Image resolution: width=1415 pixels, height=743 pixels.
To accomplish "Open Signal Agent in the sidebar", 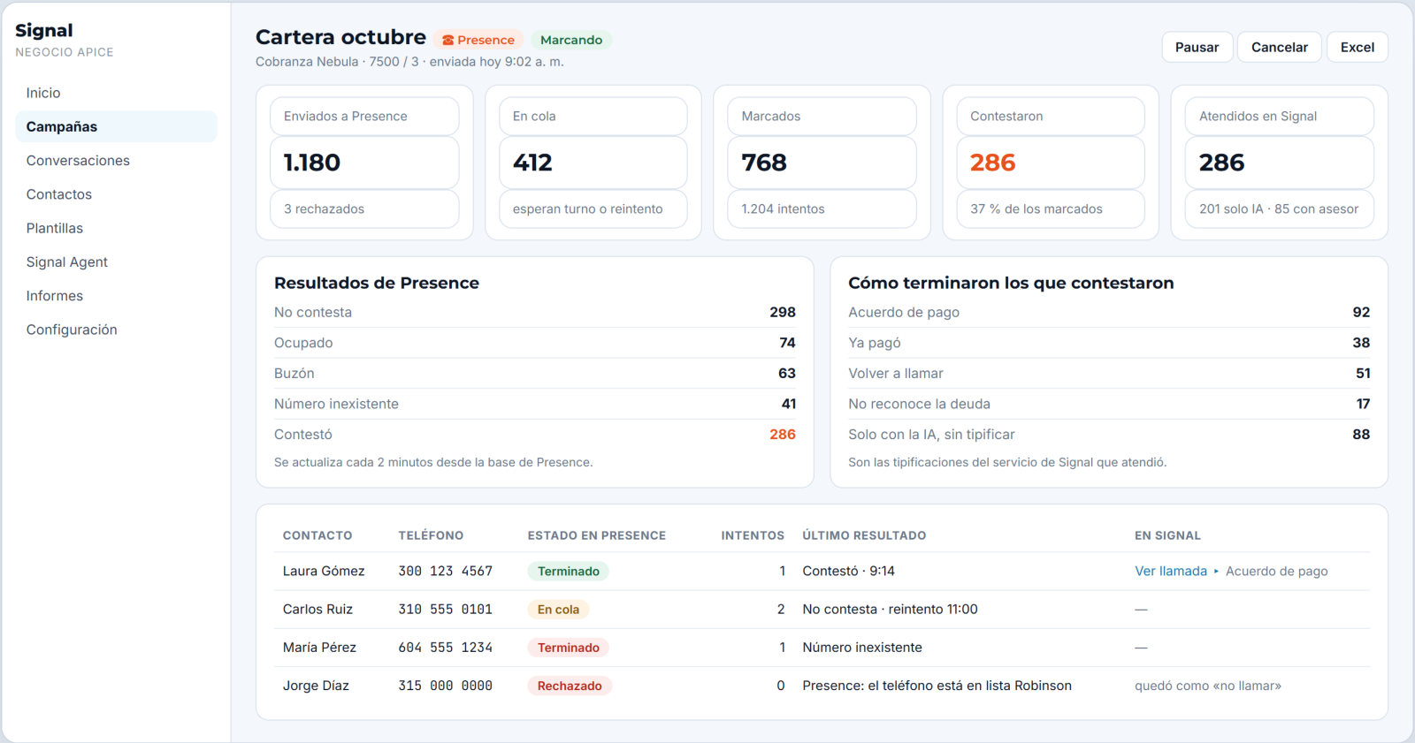I will (x=116, y=262).
